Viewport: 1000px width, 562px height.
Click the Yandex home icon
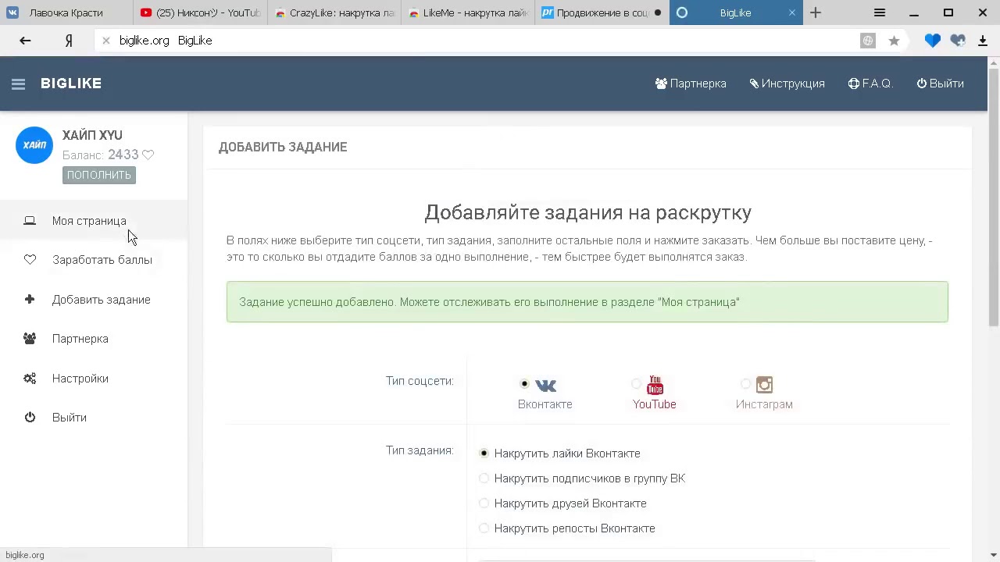pos(69,41)
